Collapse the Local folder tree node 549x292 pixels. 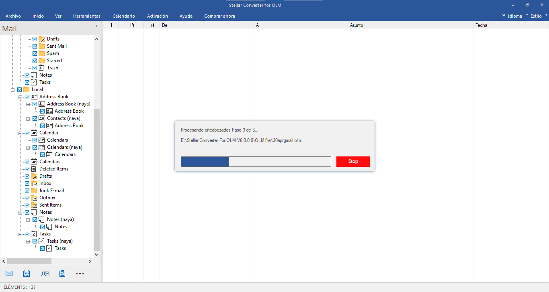tap(13, 89)
